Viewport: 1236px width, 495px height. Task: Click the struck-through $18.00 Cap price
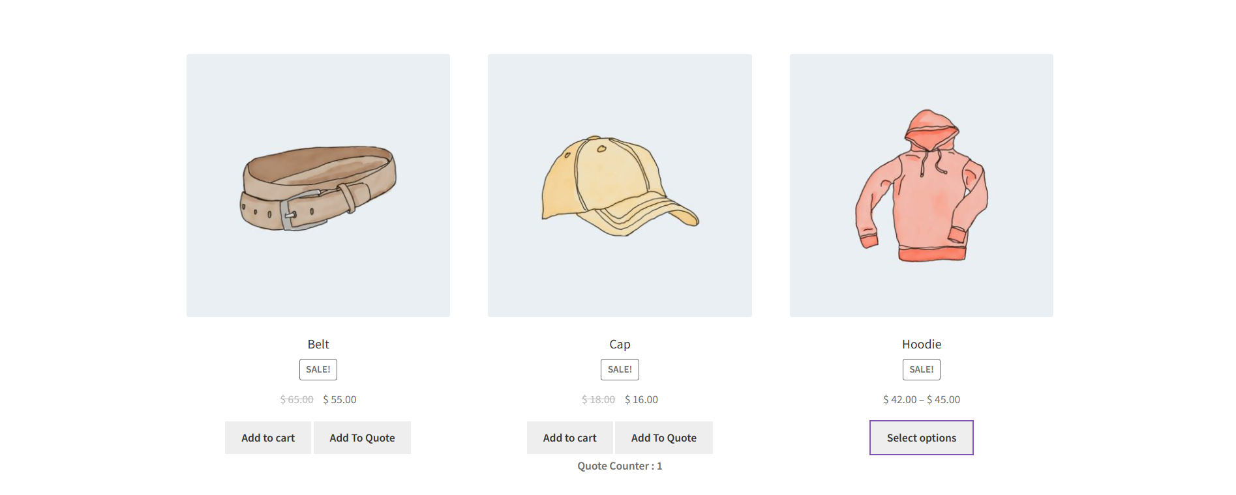(x=598, y=399)
